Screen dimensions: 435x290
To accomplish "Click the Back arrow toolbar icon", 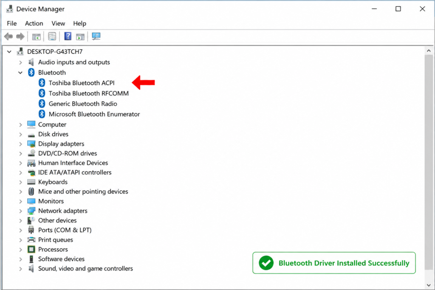I will [8, 37].
